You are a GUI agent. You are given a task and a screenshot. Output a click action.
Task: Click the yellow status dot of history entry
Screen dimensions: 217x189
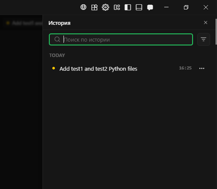click(54, 68)
